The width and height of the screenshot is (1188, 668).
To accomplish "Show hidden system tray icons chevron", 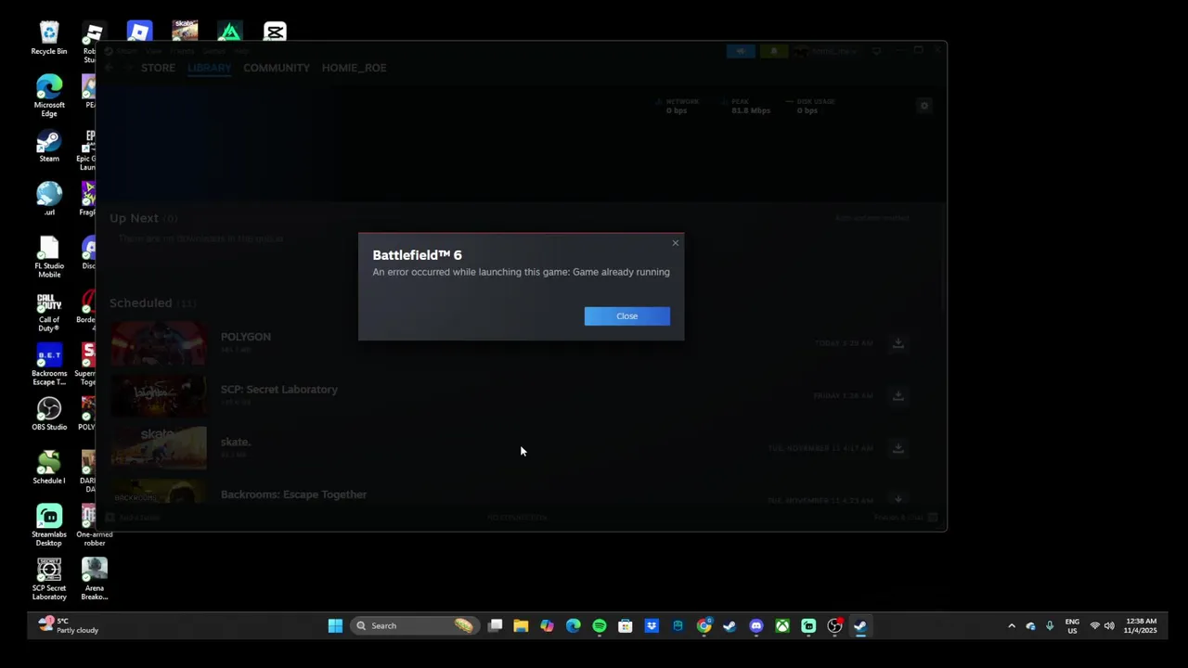I will click(1012, 626).
